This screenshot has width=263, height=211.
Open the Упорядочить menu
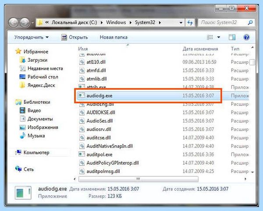[32, 37]
